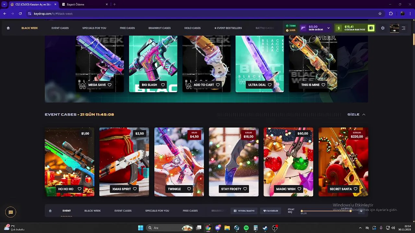Viewport: 415px width, 233px height.
Task: Open EVENT CASES in top navigation
Action: [60, 28]
